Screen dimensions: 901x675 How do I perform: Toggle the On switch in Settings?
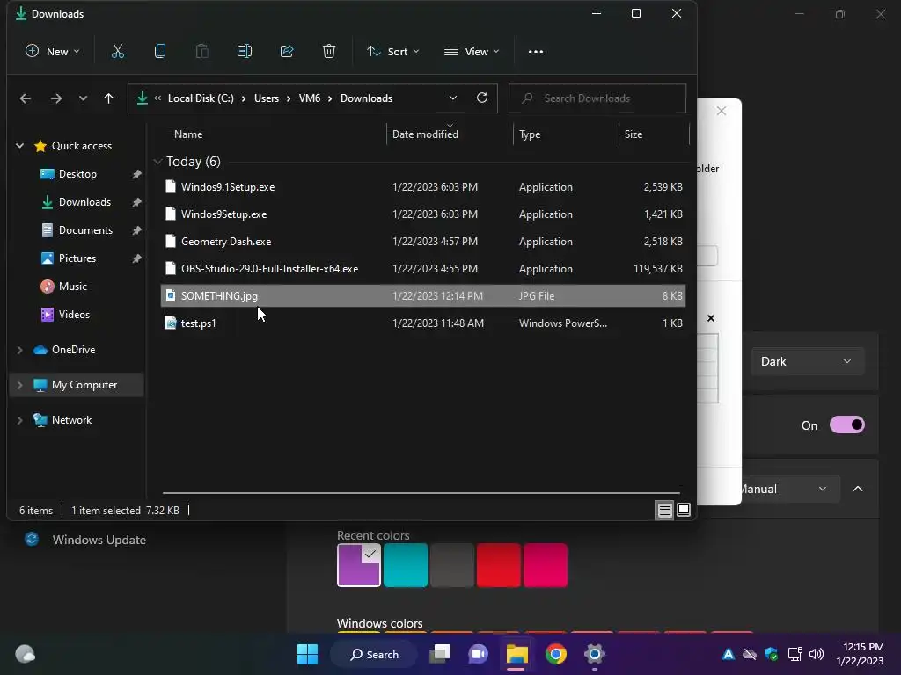(x=847, y=425)
